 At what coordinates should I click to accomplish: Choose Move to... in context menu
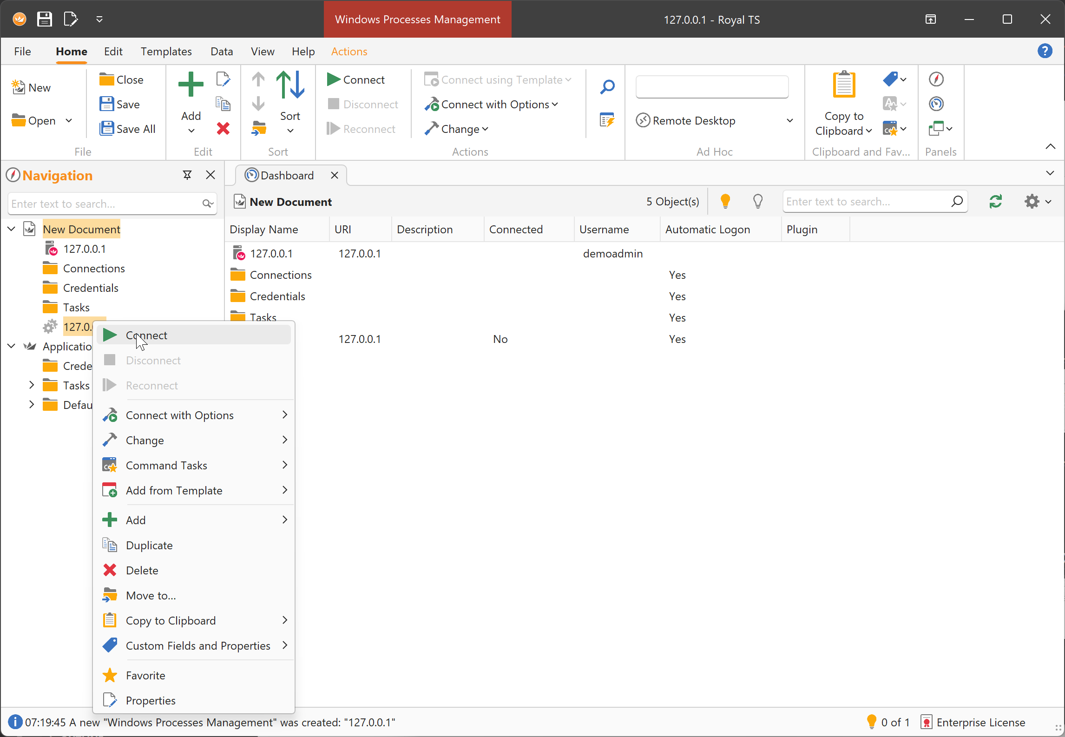tap(194, 595)
